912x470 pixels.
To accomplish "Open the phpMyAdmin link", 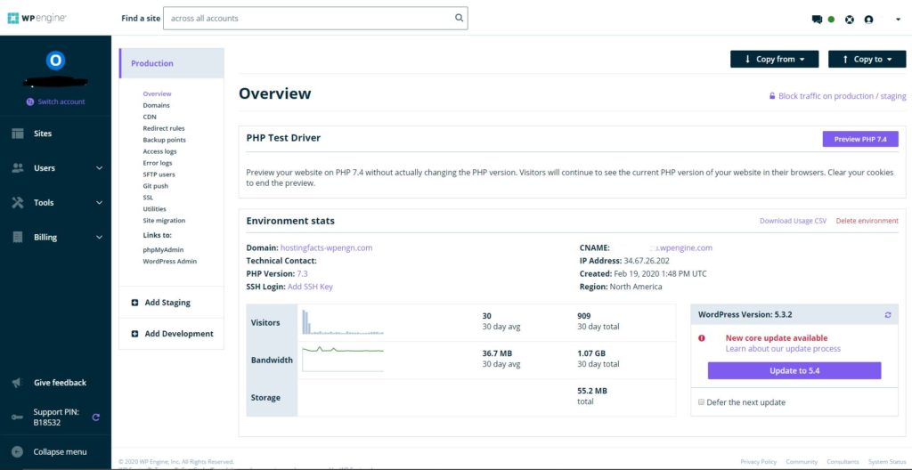I will click(164, 249).
